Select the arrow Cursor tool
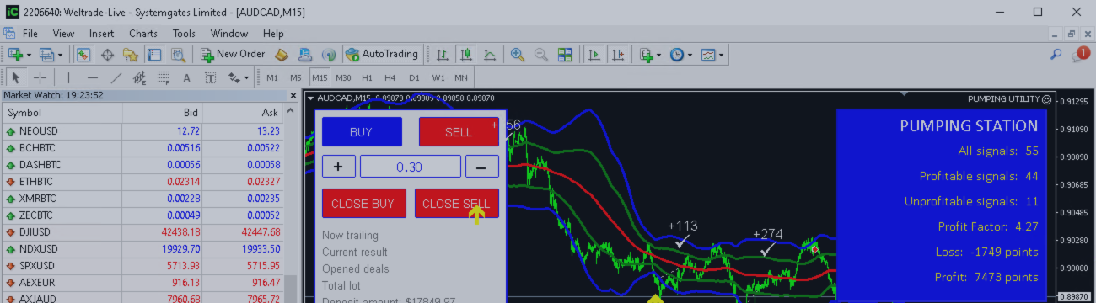Image resolution: width=1096 pixels, height=303 pixels. (15, 77)
